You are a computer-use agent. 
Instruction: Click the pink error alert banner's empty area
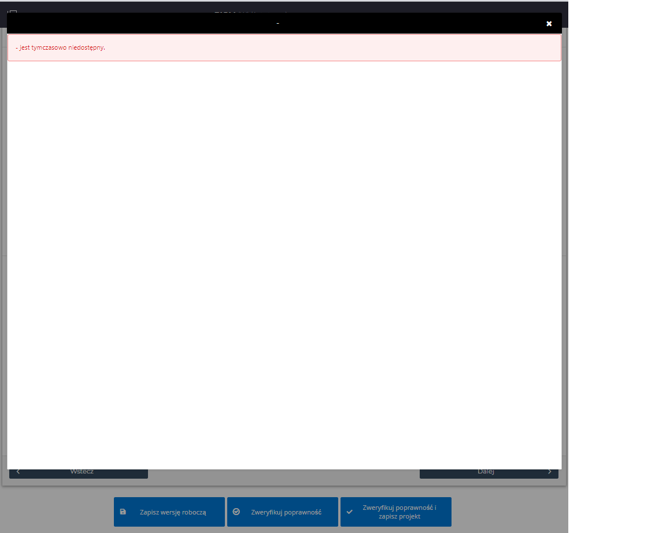[x=347, y=47]
